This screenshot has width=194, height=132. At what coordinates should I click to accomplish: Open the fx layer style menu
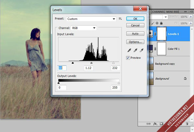(x=155, y=124)
